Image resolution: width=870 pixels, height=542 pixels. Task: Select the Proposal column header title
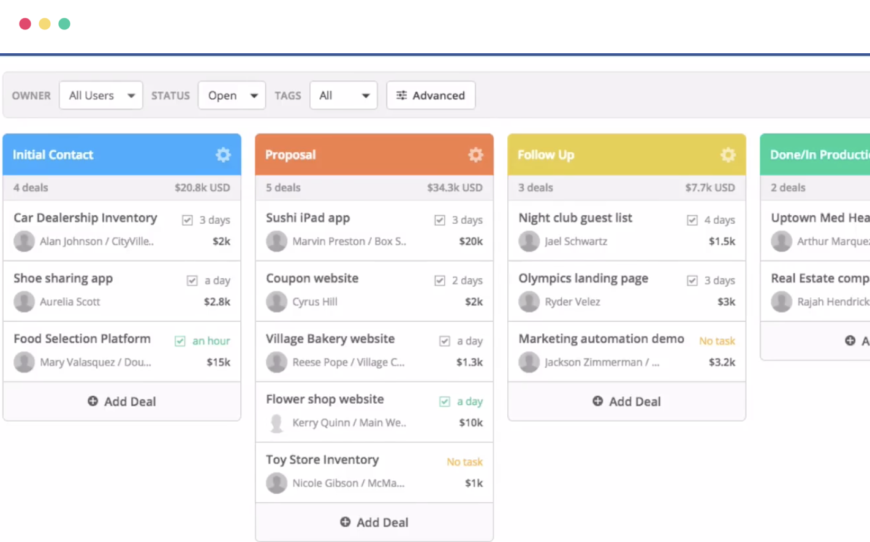point(290,155)
